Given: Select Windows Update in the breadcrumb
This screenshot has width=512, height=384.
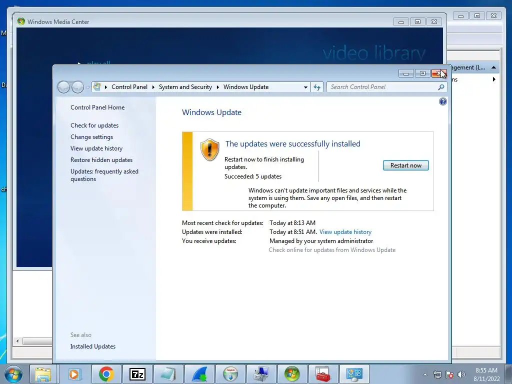Looking at the screenshot, I should pyautogui.click(x=246, y=87).
